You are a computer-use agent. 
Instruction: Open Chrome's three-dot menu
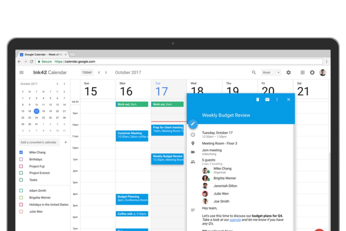tap(326, 62)
